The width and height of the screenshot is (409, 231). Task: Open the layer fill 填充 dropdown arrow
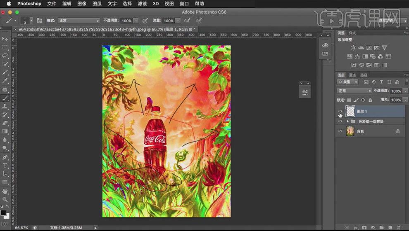coord(405,100)
